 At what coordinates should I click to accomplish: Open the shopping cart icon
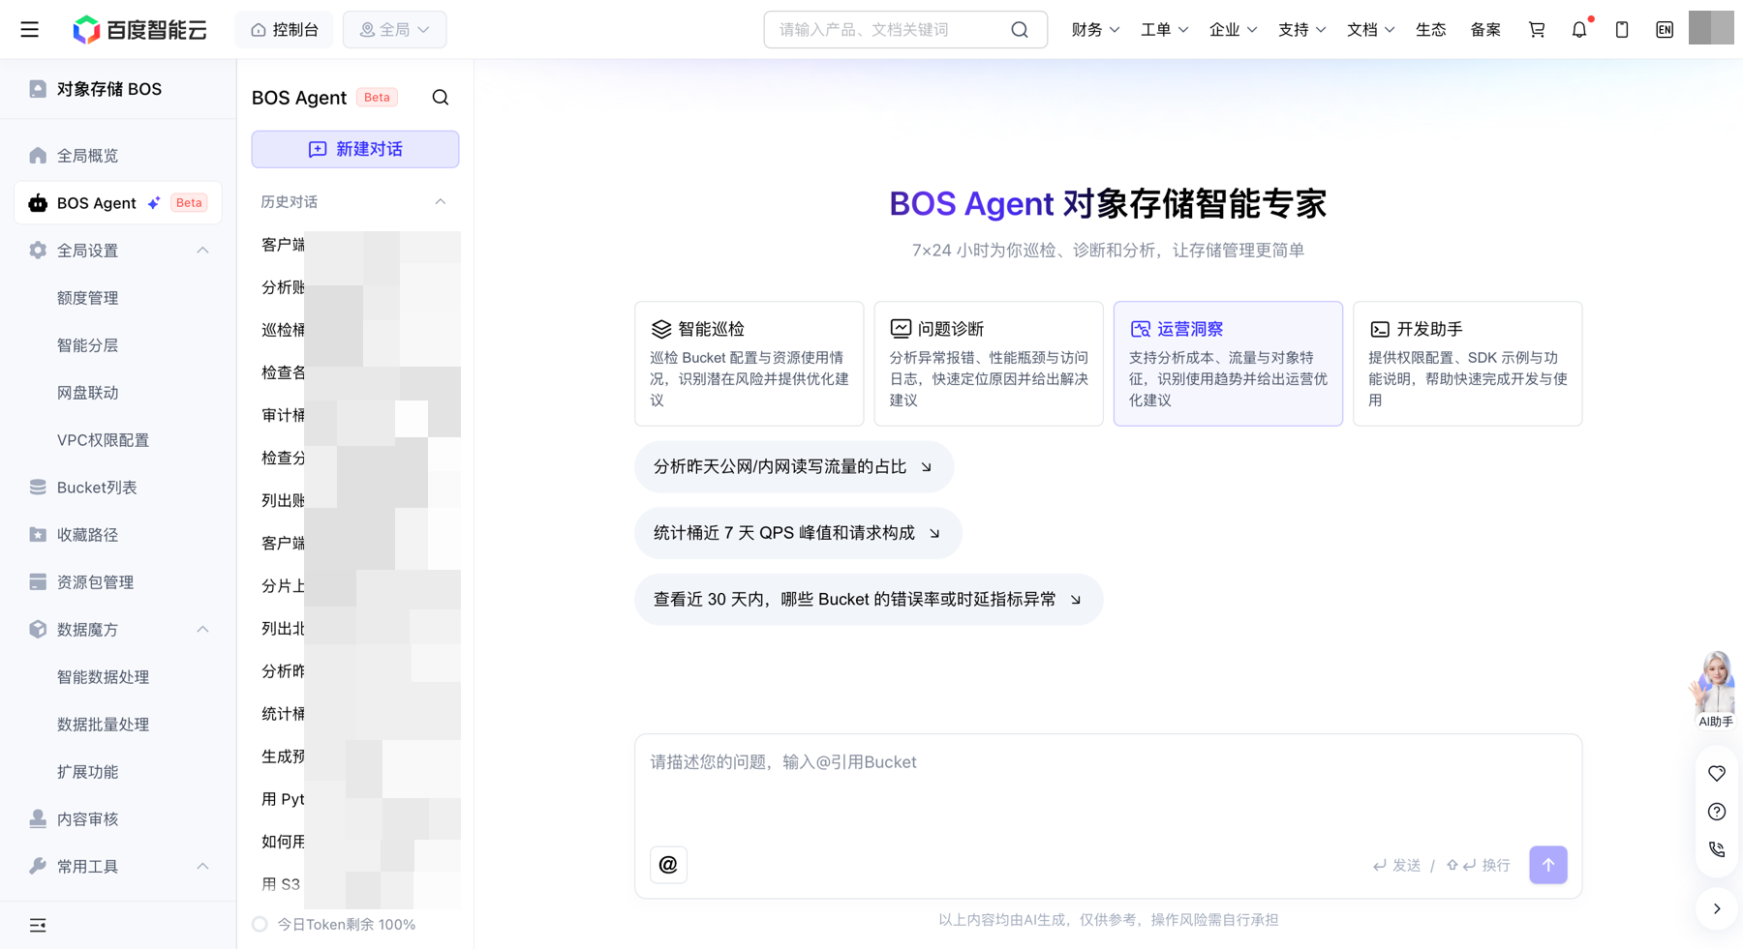[x=1537, y=30]
